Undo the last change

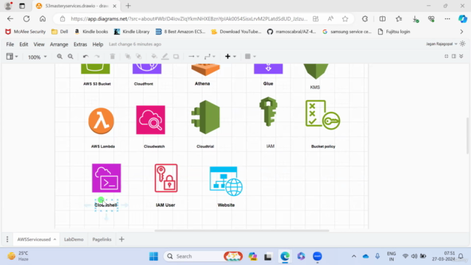(x=85, y=57)
